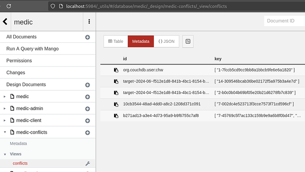Open the medic-admin design document
Viewport: 305px width, 172px height.
[30, 108]
